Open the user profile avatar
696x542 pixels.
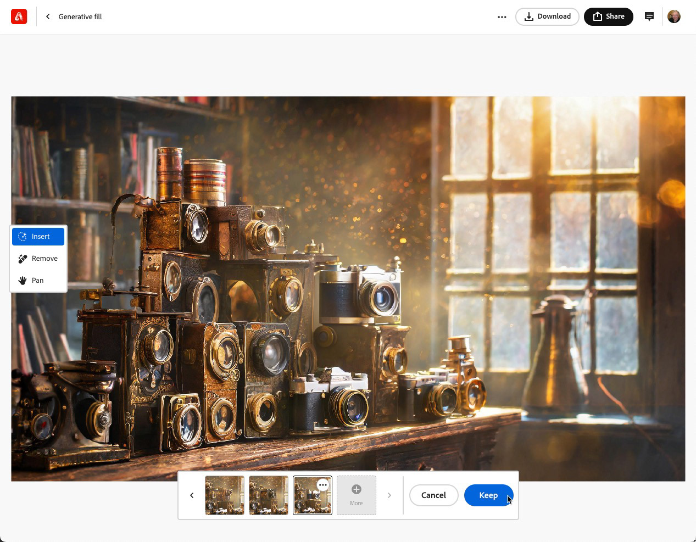674,16
